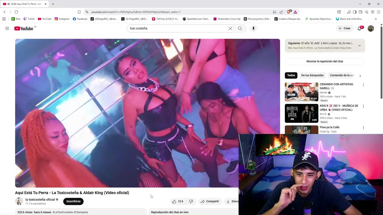Bookmark this page icon in address bar
The width and height of the screenshot is (383, 215).
(79, 12)
